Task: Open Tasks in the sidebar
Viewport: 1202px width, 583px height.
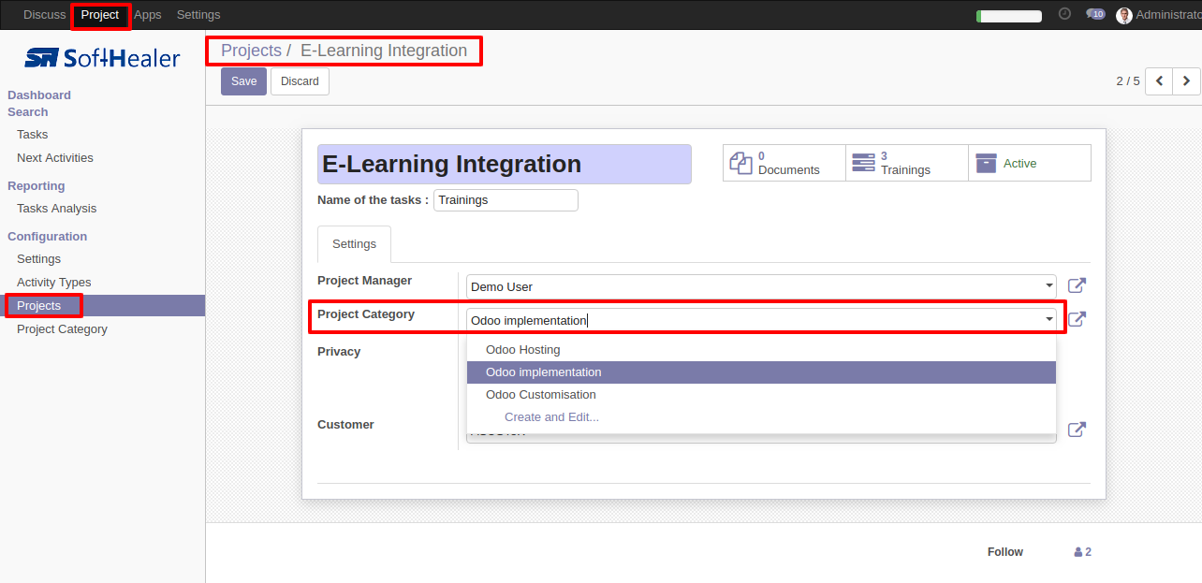Action: pos(33,135)
